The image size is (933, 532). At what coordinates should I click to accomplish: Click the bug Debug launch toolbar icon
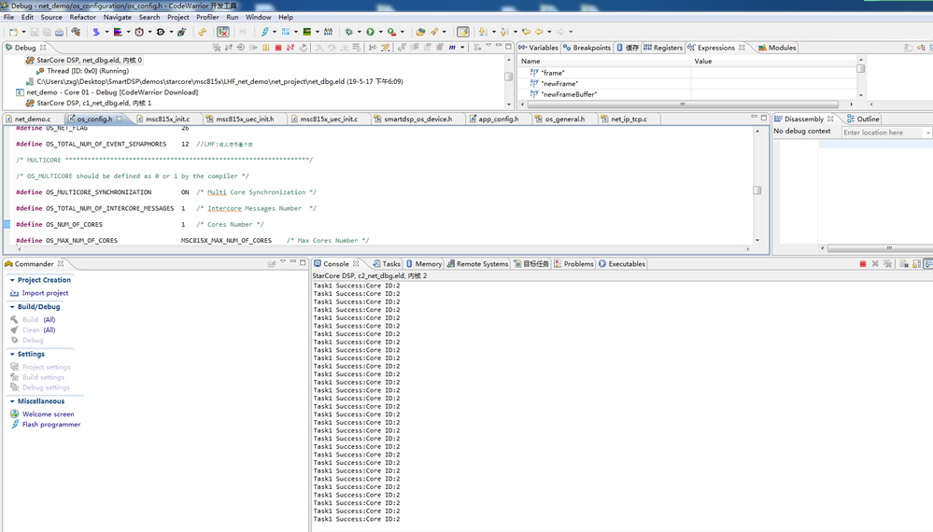[x=348, y=32]
